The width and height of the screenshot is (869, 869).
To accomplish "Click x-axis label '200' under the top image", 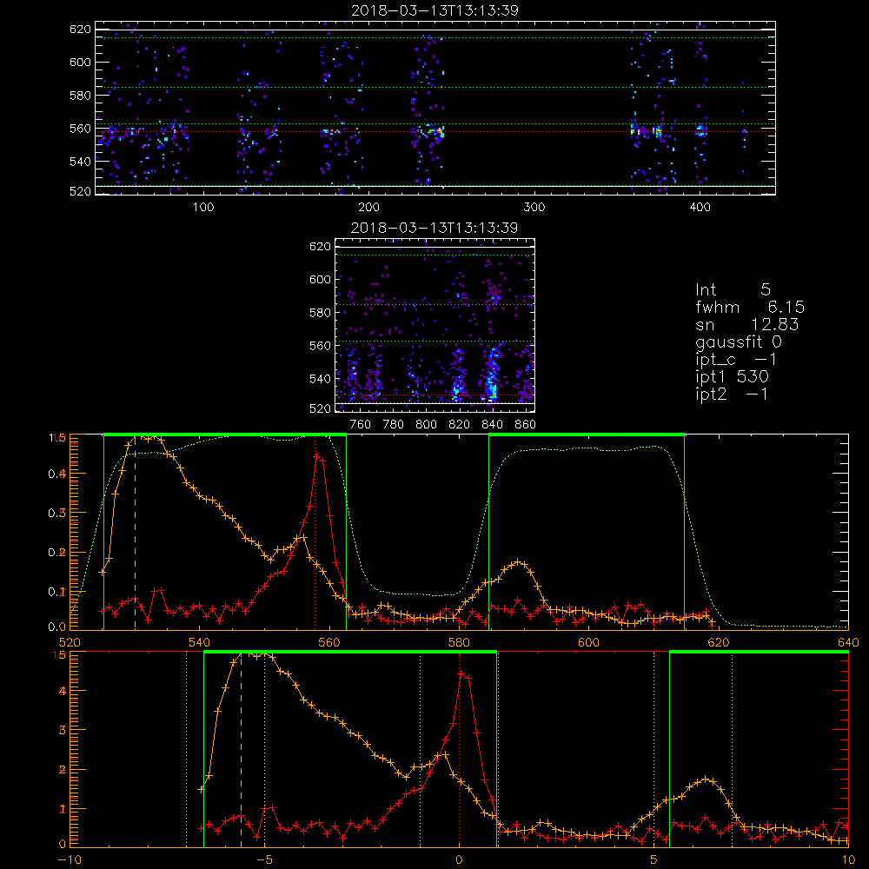I will pos(368,208).
